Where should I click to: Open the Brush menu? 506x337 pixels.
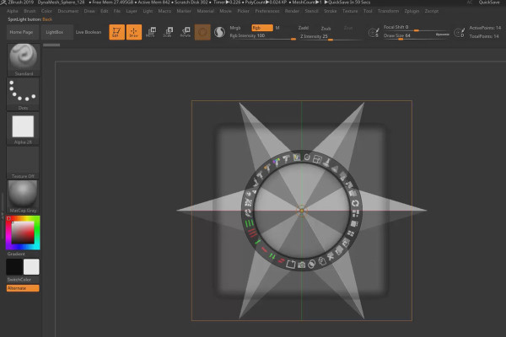click(30, 11)
